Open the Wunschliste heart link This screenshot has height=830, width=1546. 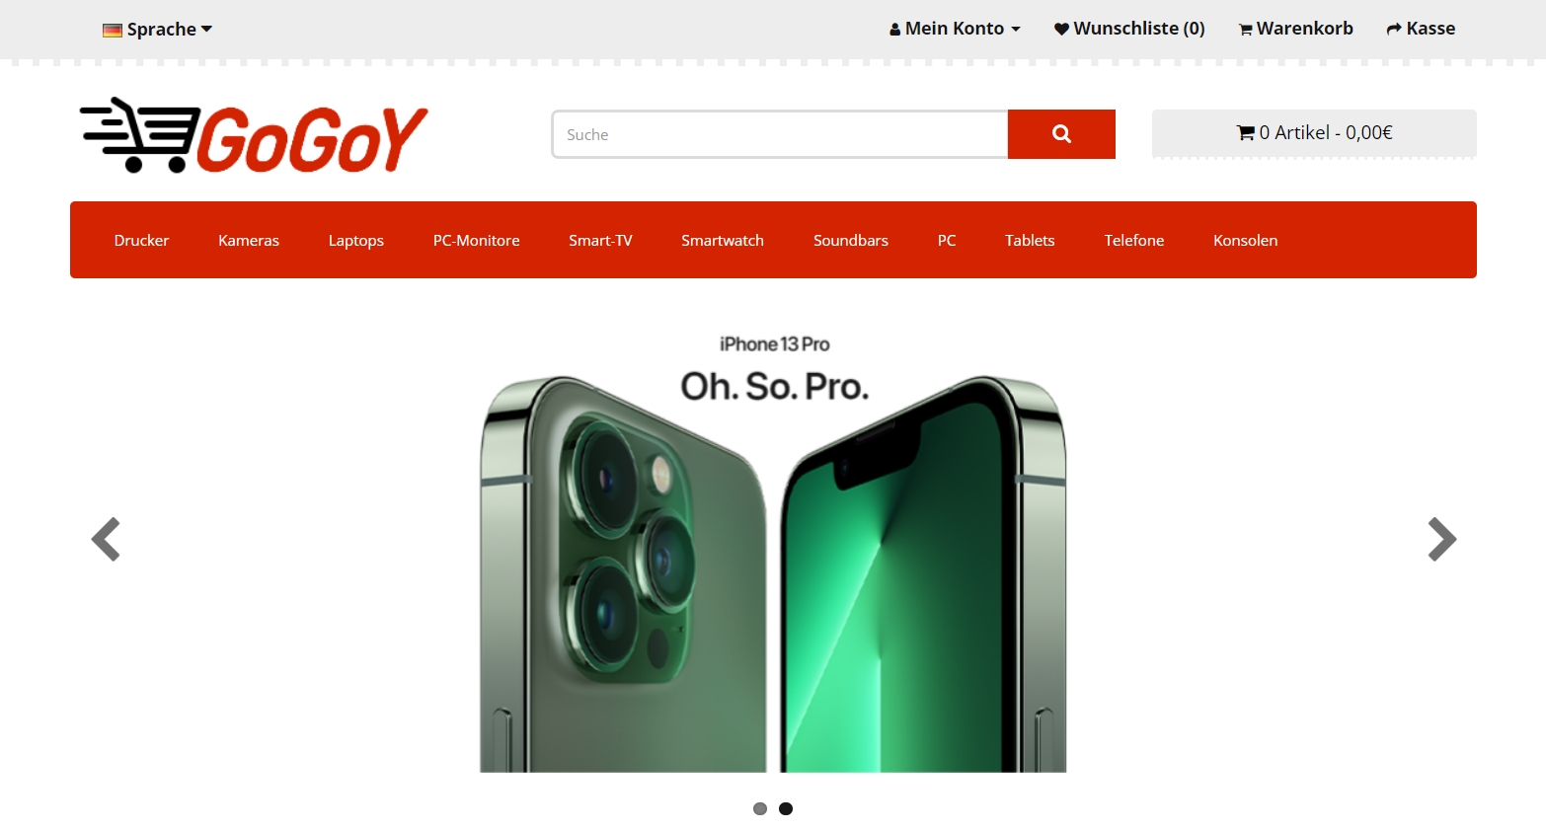[x=1129, y=29]
